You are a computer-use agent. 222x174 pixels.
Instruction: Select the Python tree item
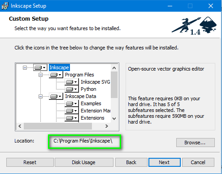coord(88,89)
